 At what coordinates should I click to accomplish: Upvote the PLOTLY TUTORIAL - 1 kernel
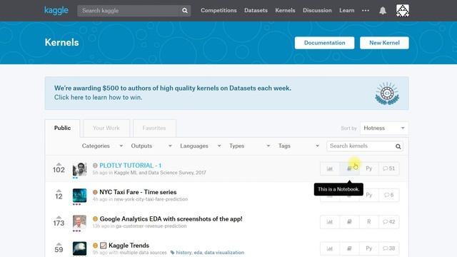coord(59,164)
